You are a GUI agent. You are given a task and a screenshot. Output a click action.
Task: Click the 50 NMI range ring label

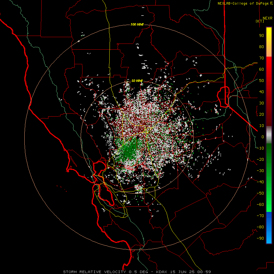[x=137, y=81]
